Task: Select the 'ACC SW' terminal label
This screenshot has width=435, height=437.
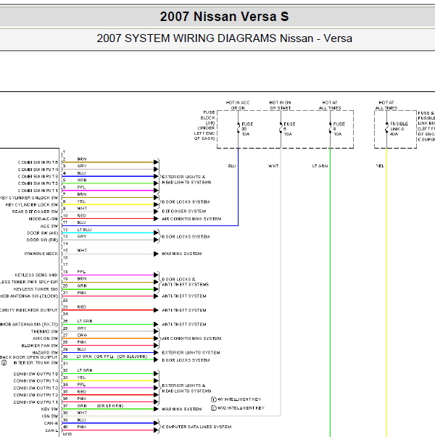Action: [49, 226]
